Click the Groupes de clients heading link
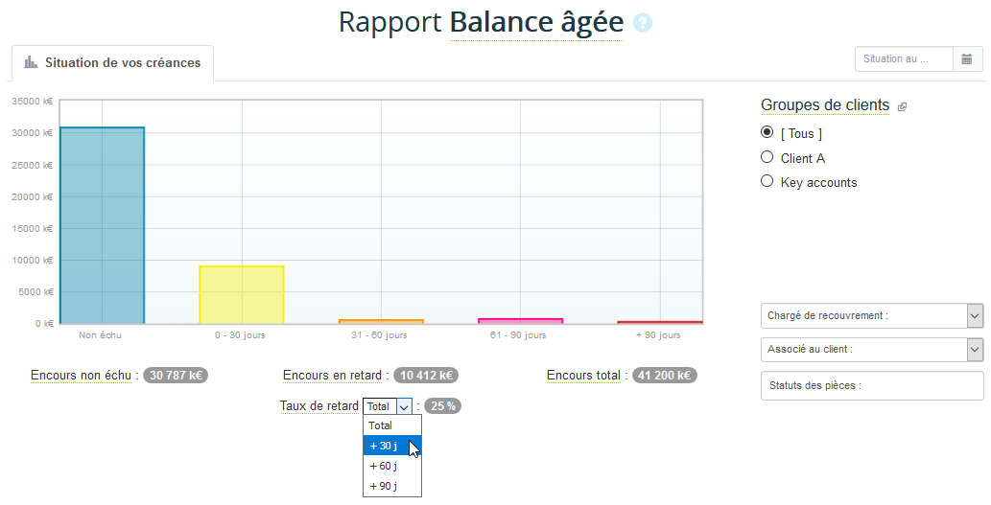 point(824,105)
